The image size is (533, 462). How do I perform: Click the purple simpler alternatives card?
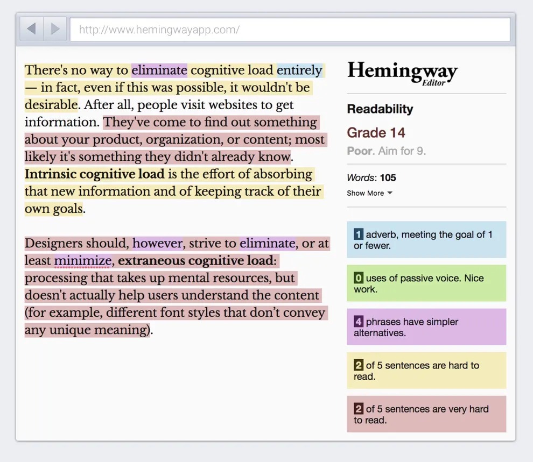point(426,327)
